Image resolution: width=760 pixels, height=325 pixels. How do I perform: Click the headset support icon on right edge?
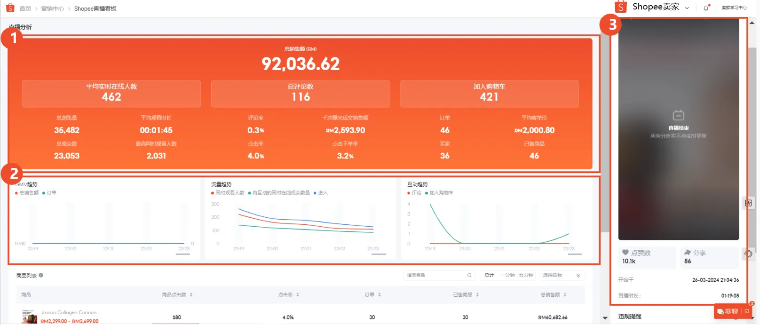(748, 254)
